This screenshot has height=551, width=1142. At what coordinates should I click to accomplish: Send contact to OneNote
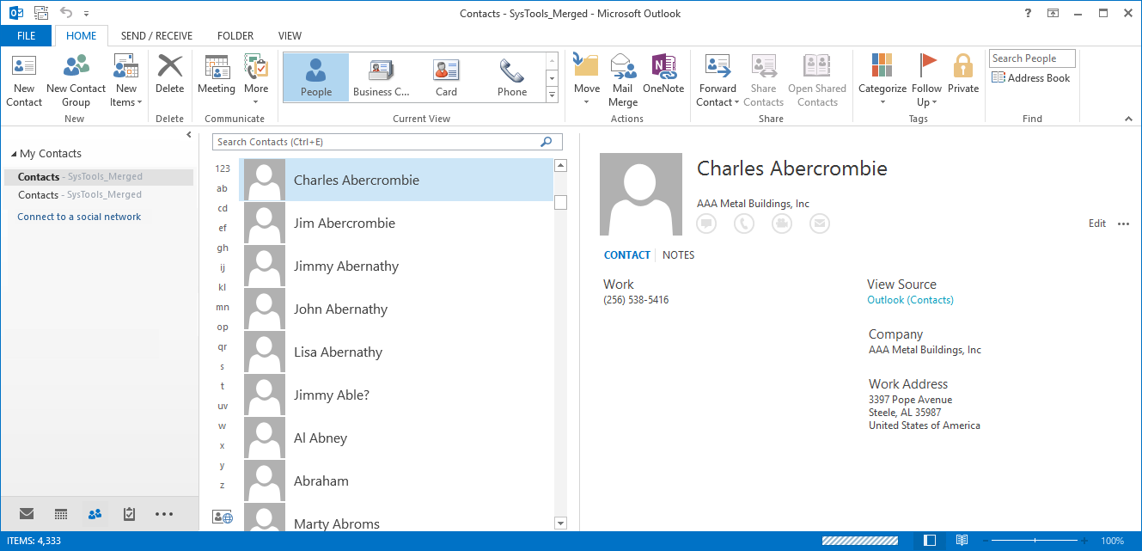pos(663,75)
